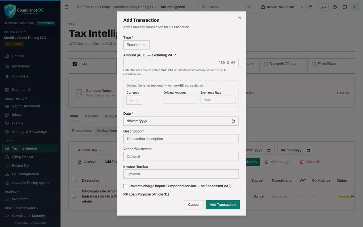
Task: Click the F user avatar
Action: coord(355,7)
